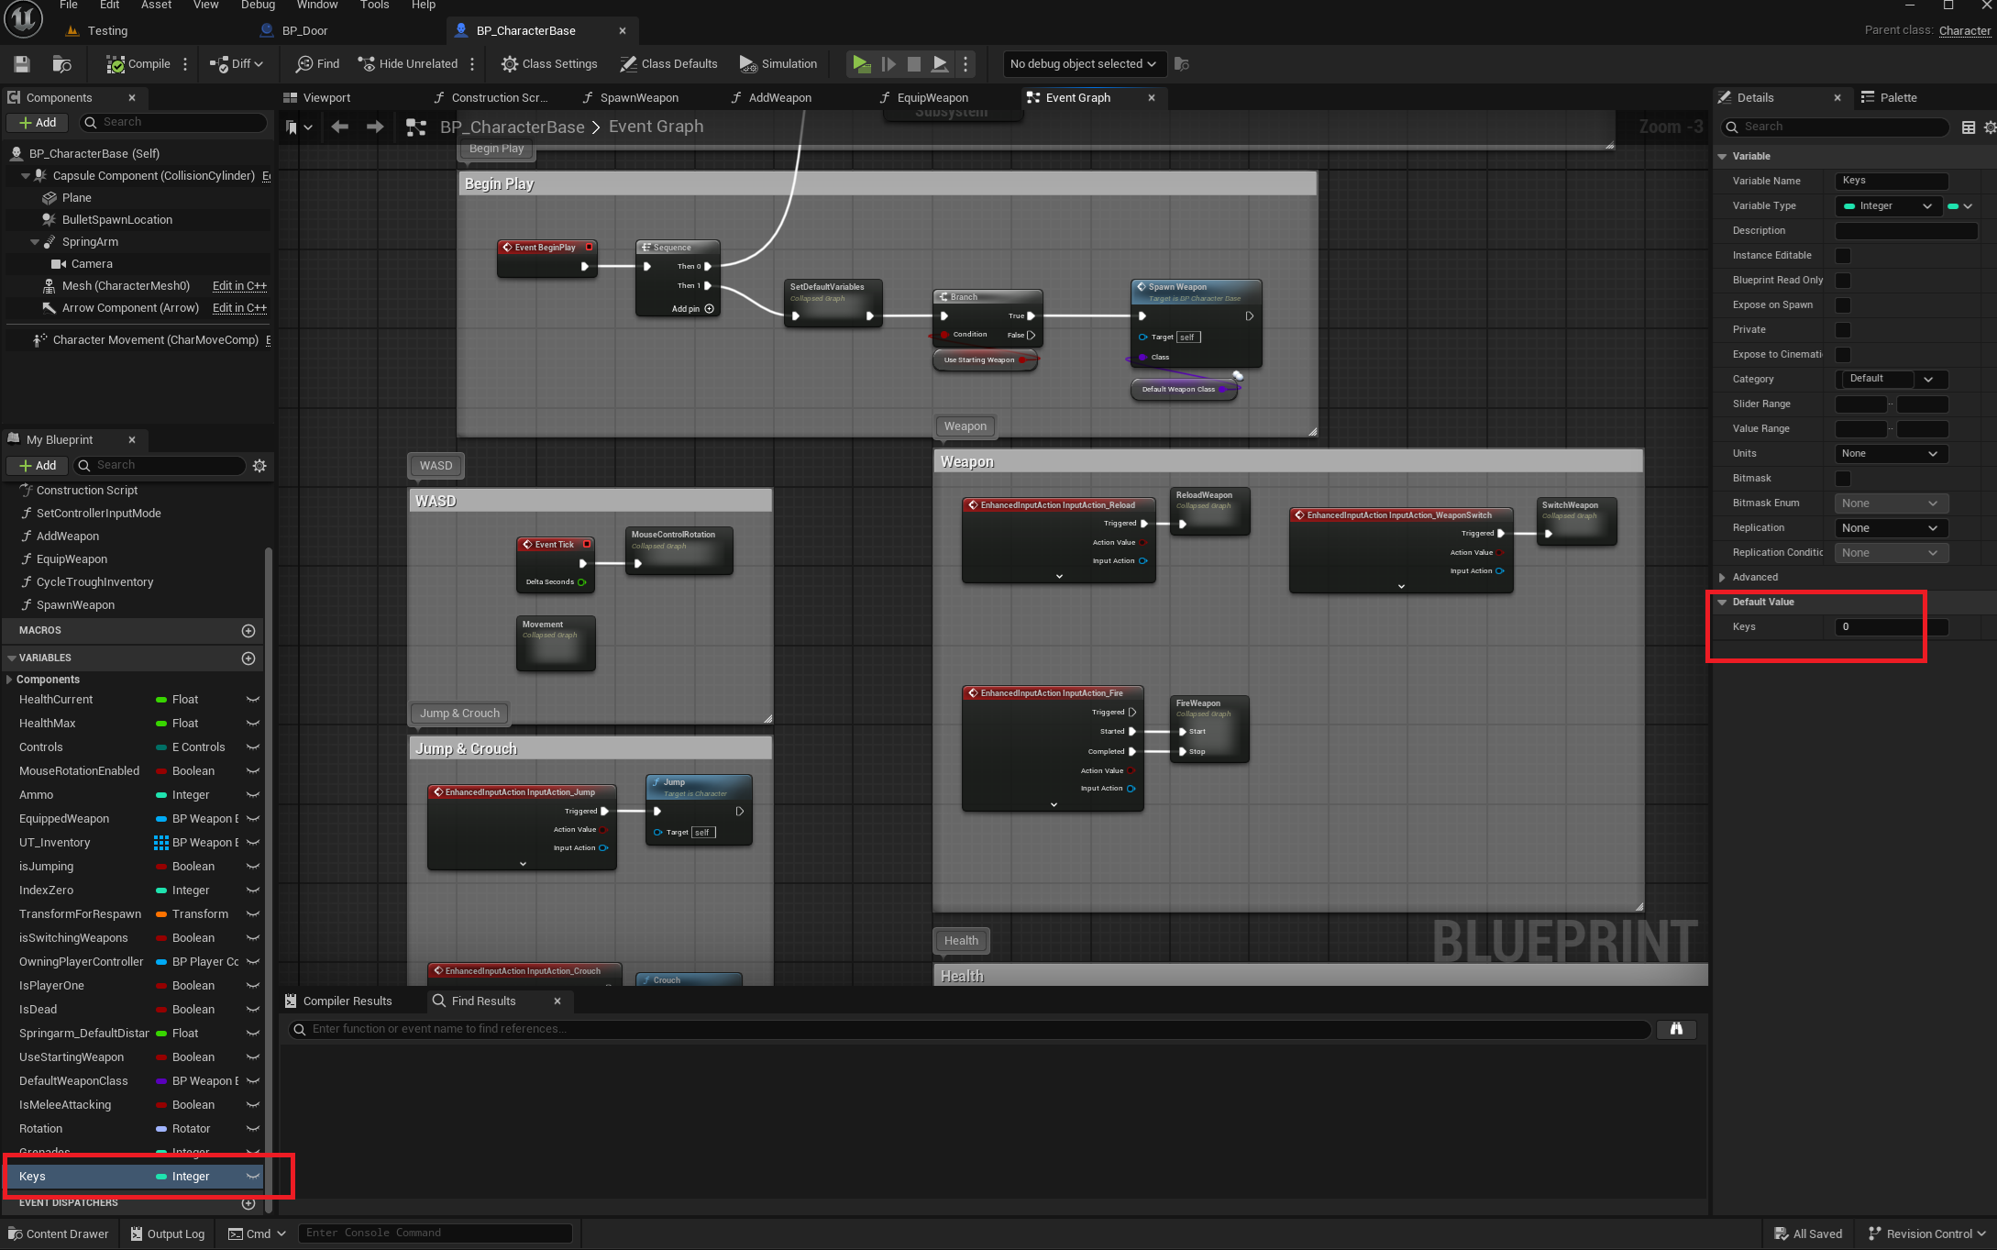
Task: Open the Replication dropdown
Action: (1890, 527)
